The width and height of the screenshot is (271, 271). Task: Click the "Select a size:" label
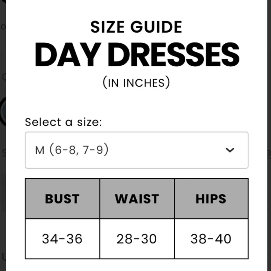point(63,122)
